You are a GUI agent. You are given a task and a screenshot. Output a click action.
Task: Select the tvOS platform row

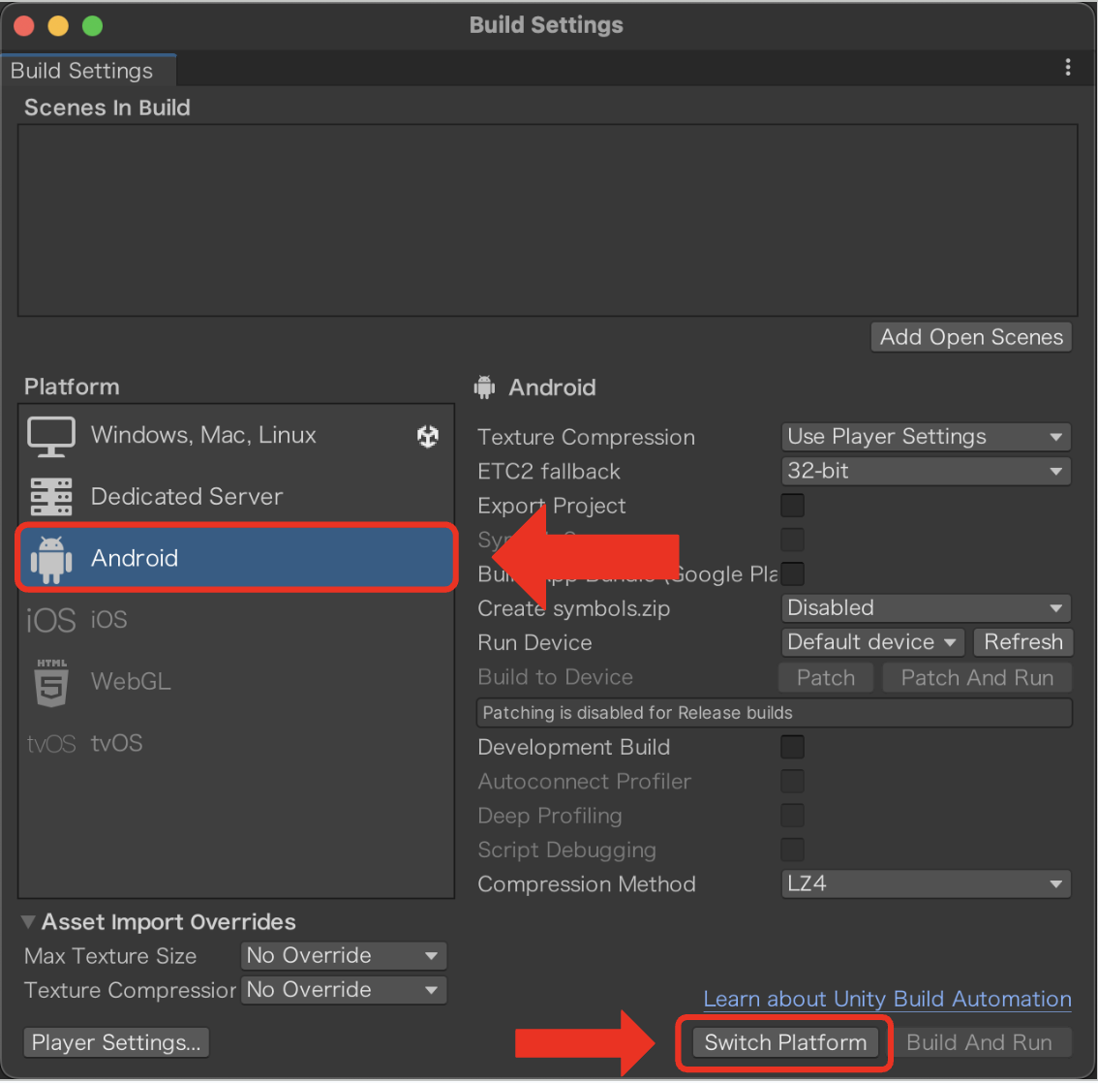coord(236,744)
